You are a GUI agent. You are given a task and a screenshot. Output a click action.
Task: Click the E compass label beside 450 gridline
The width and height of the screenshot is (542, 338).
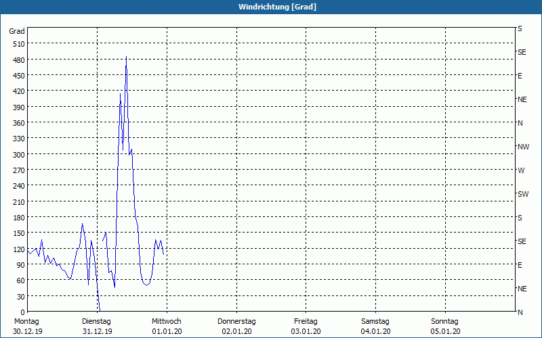(x=520, y=76)
